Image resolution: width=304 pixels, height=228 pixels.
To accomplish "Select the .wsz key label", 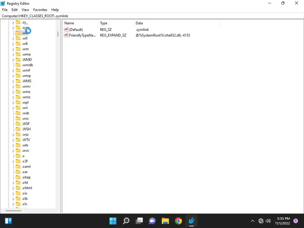I will (25, 134).
